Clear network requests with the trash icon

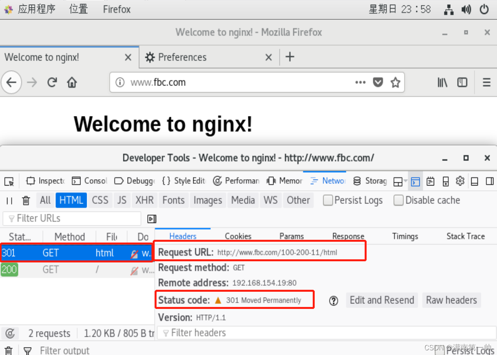click(26, 200)
